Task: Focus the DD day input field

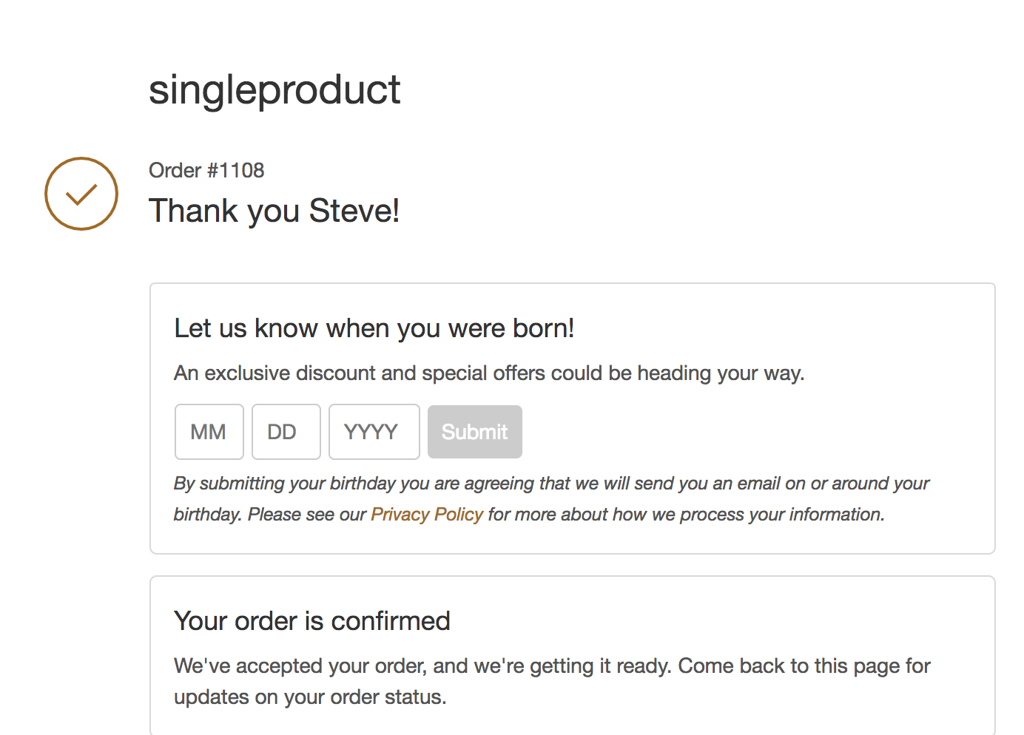Action: (x=286, y=432)
